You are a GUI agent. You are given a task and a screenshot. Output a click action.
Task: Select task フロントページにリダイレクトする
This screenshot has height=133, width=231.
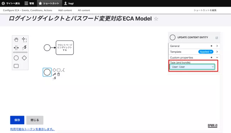(65, 48)
